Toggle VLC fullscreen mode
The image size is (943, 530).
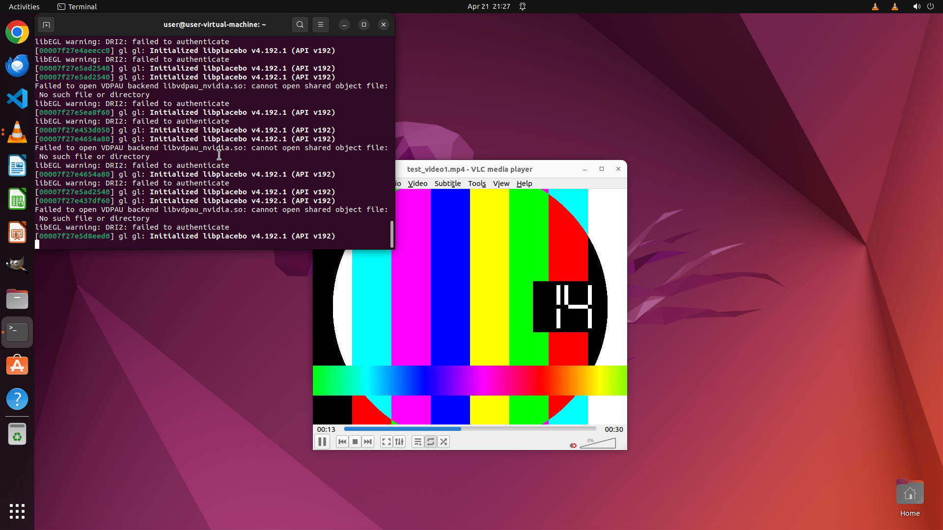click(x=387, y=442)
